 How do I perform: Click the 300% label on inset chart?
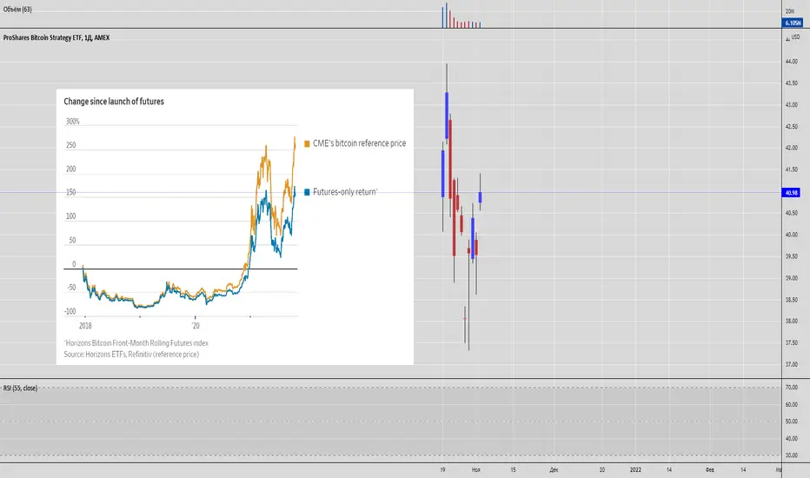coord(73,122)
